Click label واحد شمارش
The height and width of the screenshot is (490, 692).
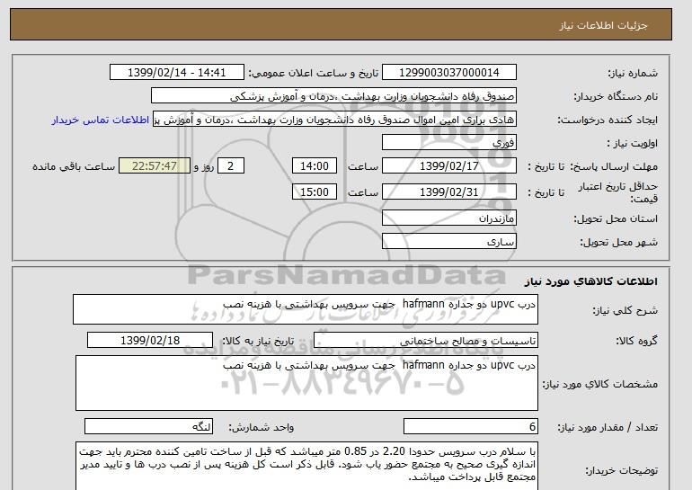(262, 427)
